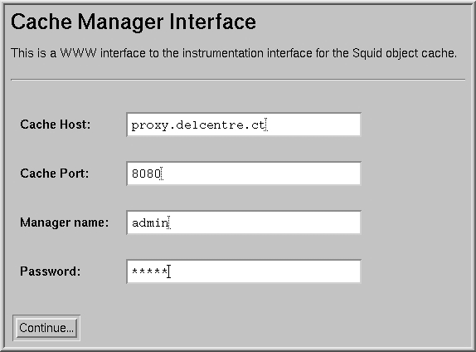The height and width of the screenshot is (352, 476).
Task: Focus the Cache Host input field
Action: (244, 125)
